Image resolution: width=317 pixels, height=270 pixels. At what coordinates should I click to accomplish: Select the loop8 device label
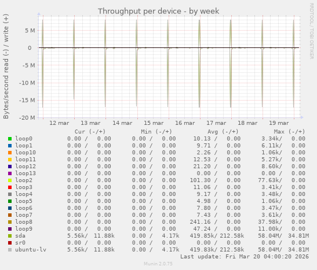[24, 222]
